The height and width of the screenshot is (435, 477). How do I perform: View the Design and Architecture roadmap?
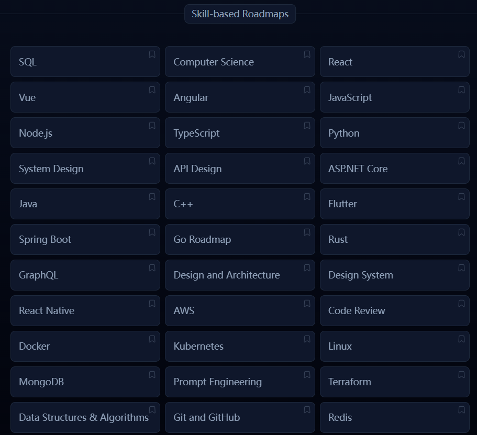click(x=240, y=275)
